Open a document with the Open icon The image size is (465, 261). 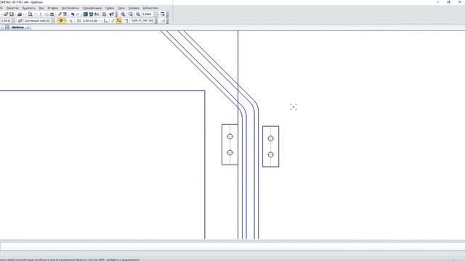[x=6, y=14]
